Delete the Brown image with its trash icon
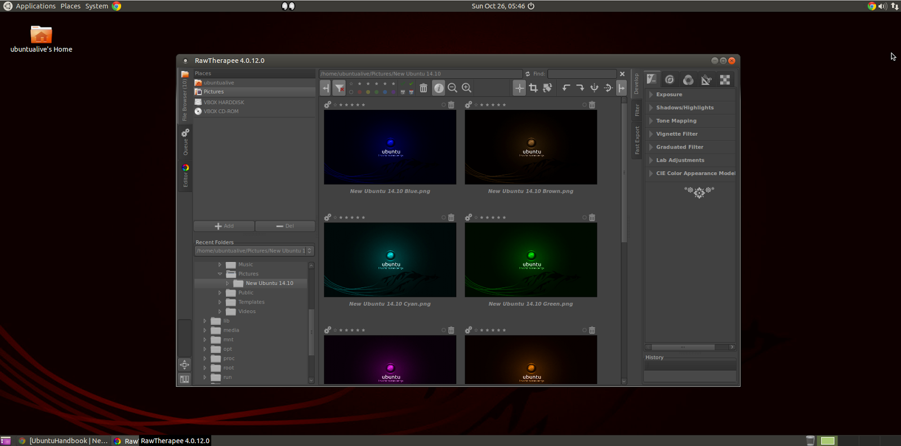Screen dimensions: 901x446 coord(592,105)
